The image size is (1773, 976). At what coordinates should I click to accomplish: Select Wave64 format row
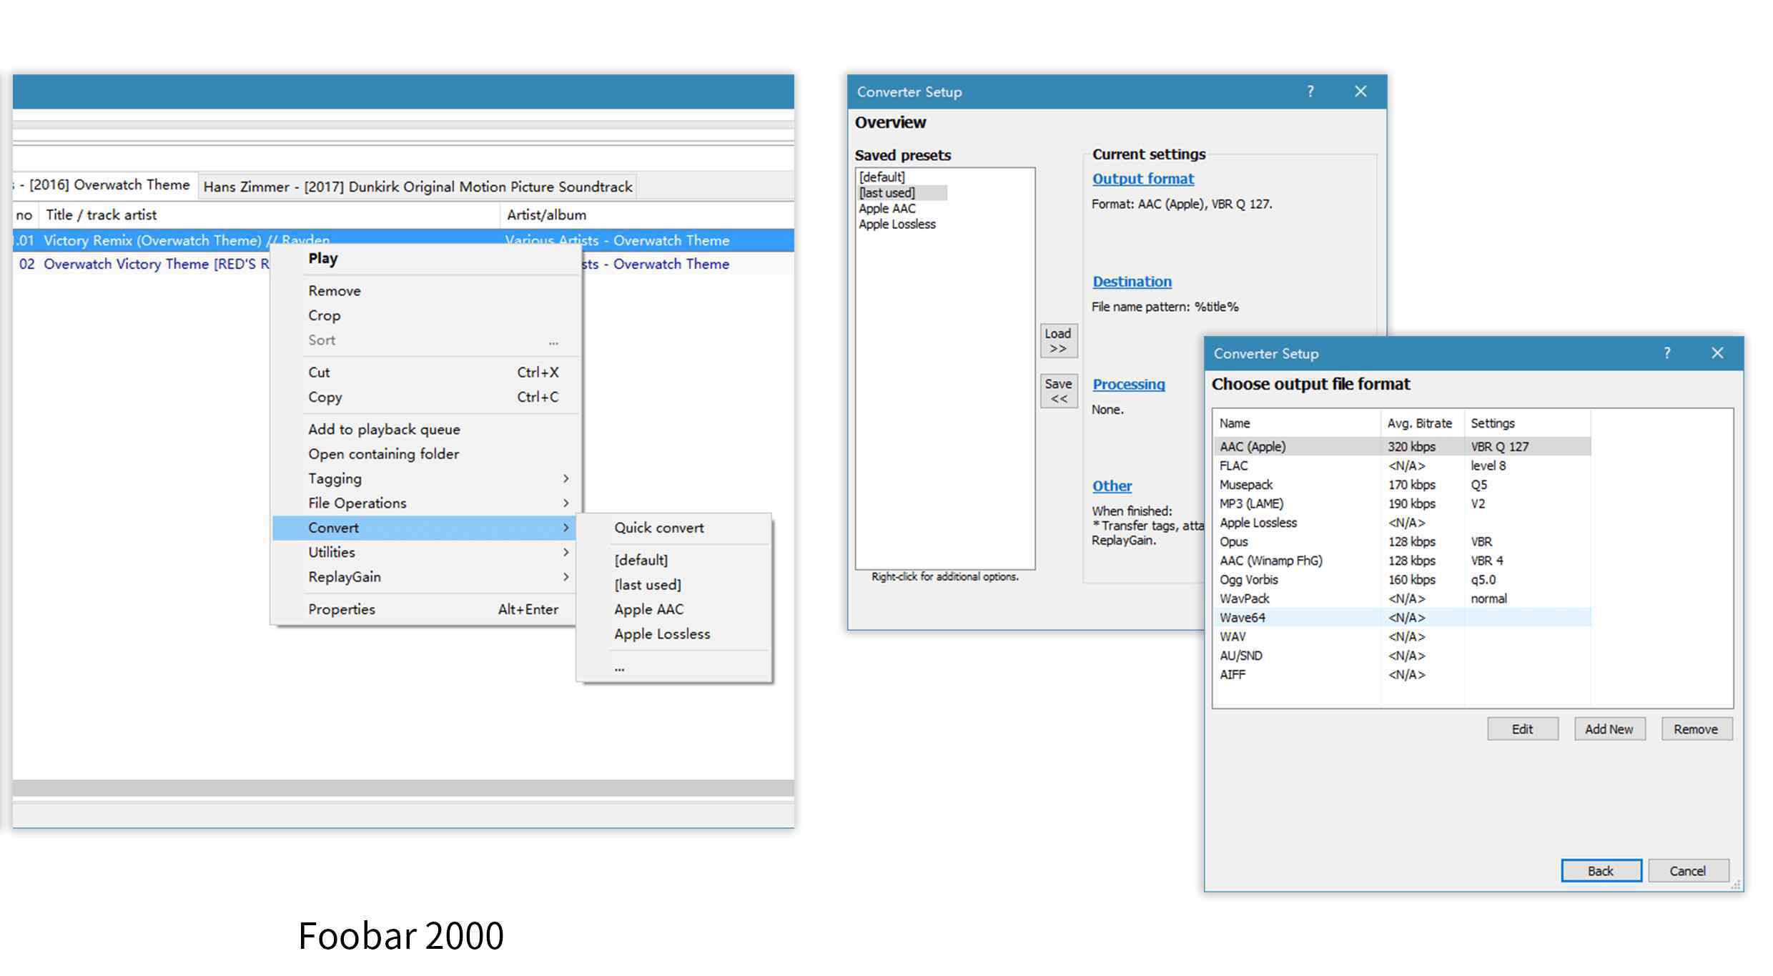1402,618
